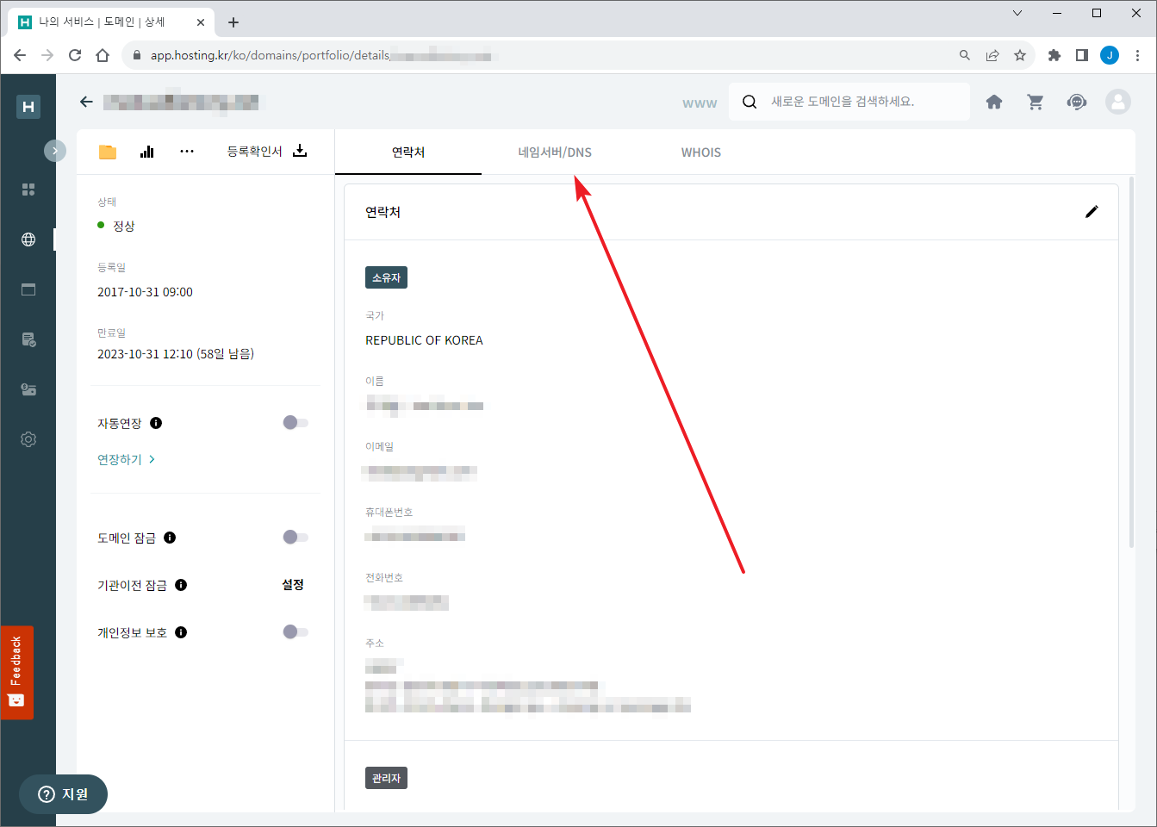Image resolution: width=1157 pixels, height=827 pixels.
Task: Click the 정상 status text
Action: point(124,226)
